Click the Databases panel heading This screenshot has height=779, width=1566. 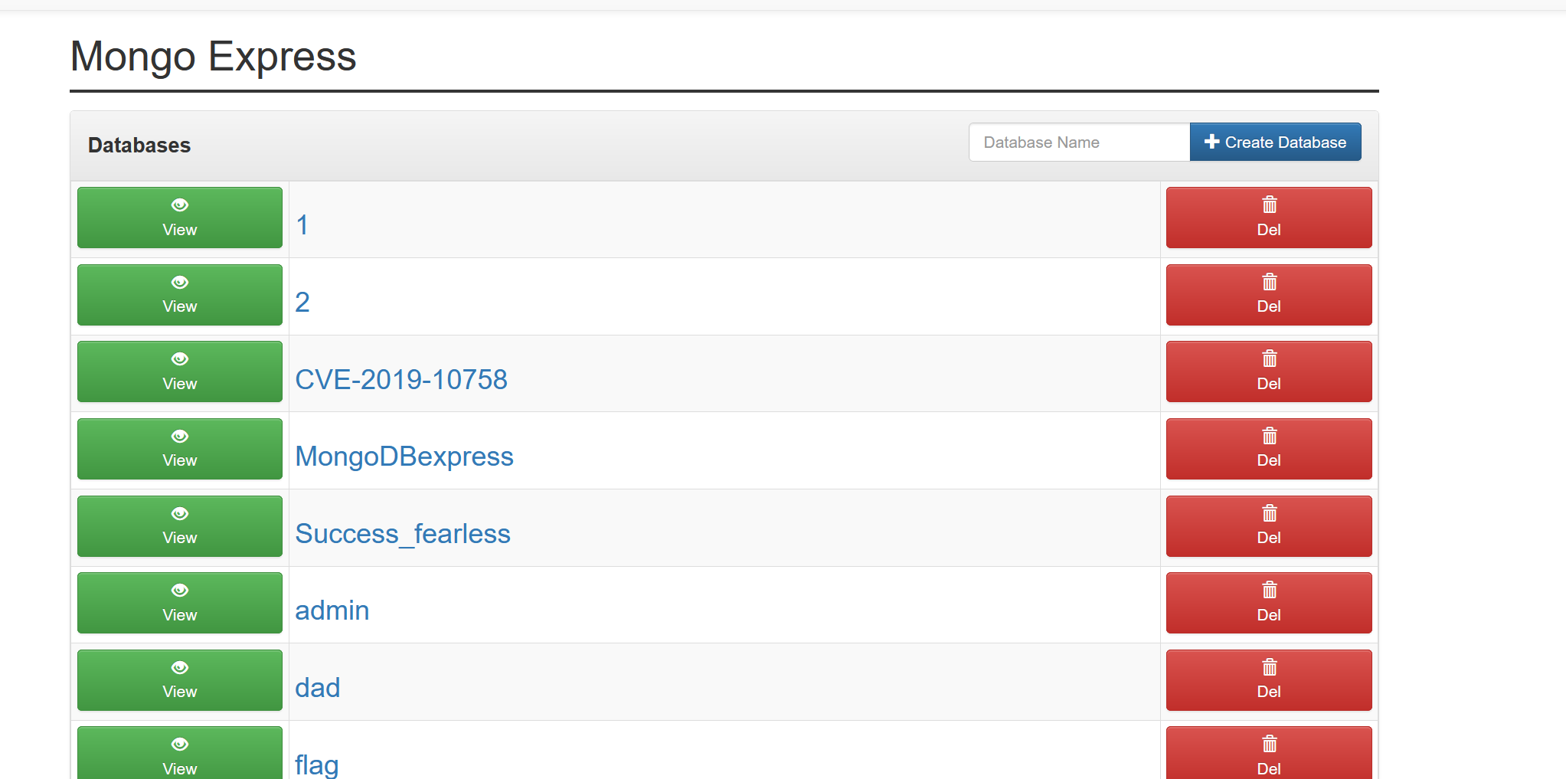[139, 146]
